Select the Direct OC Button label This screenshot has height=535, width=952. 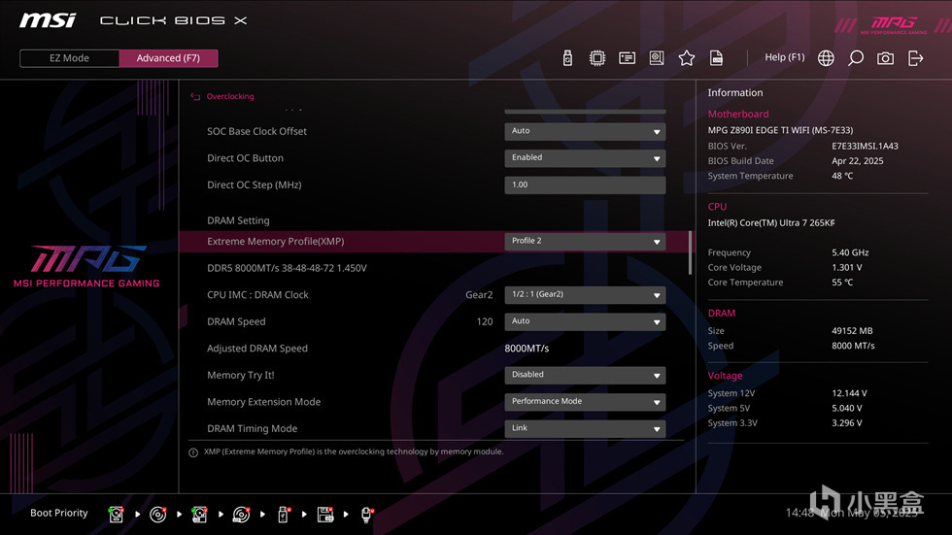tap(245, 157)
